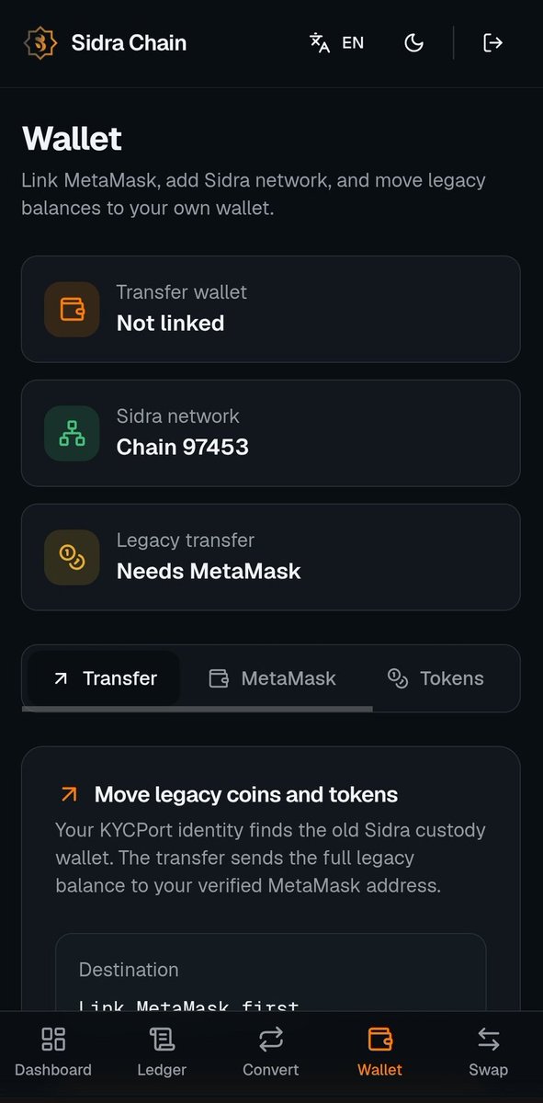Screen dimensions: 543x1103
Task: Select the Wallet item in the bottom navigation
Action: click(x=380, y=1052)
